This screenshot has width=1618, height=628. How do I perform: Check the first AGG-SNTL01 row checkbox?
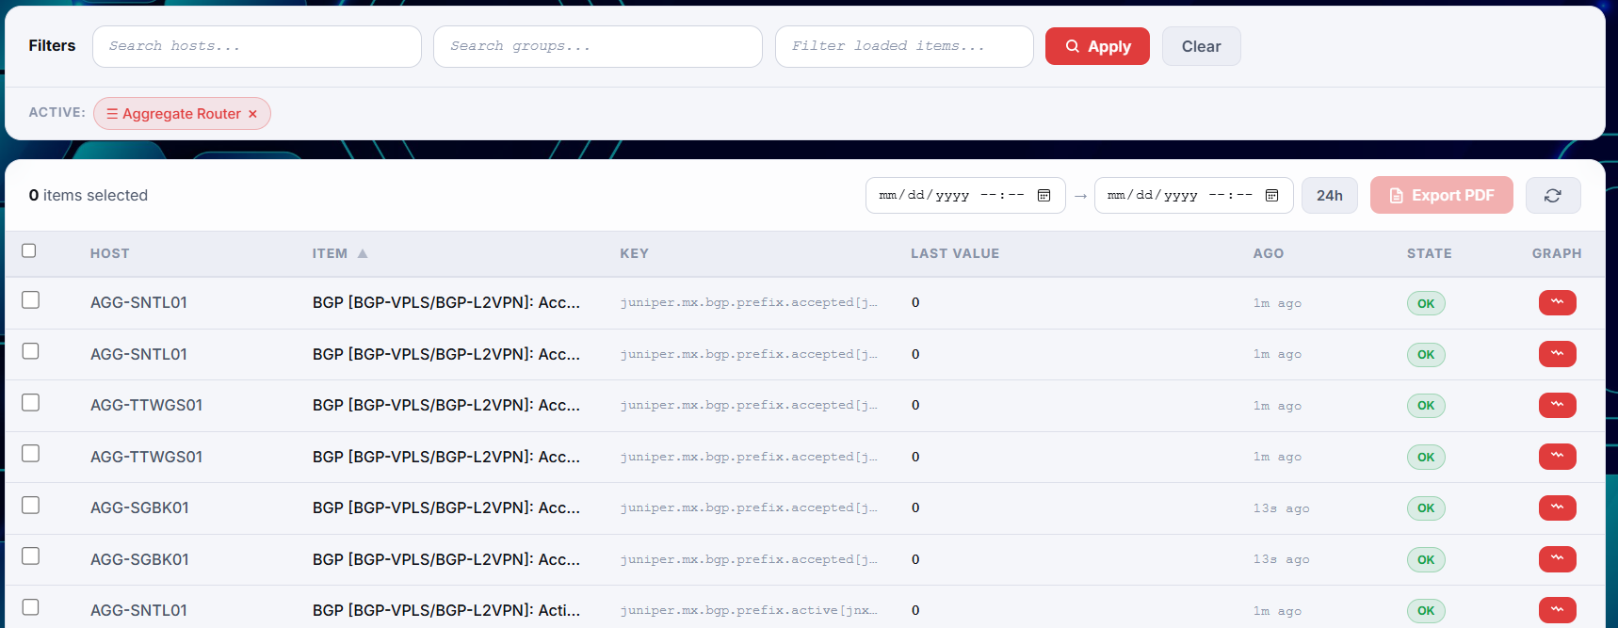[31, 299]
